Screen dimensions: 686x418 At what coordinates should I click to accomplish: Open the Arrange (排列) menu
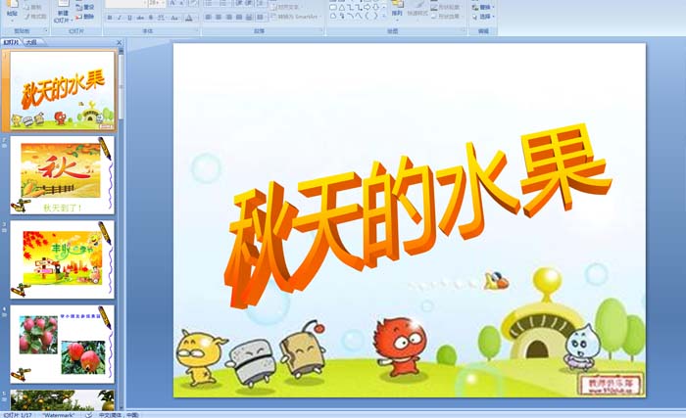point(397,11)
